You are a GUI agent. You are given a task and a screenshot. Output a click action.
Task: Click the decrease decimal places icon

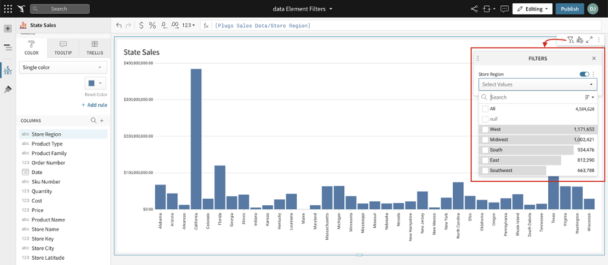(164, 25)
